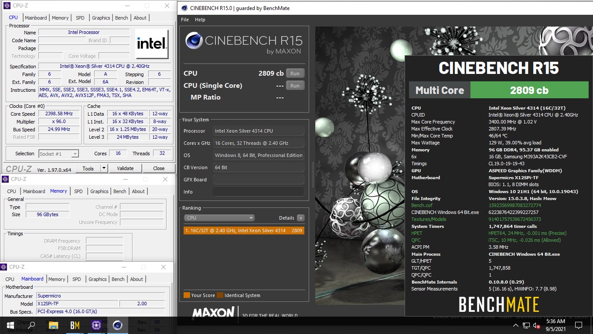Open the notification action center
593x334 pixels.
579,325
